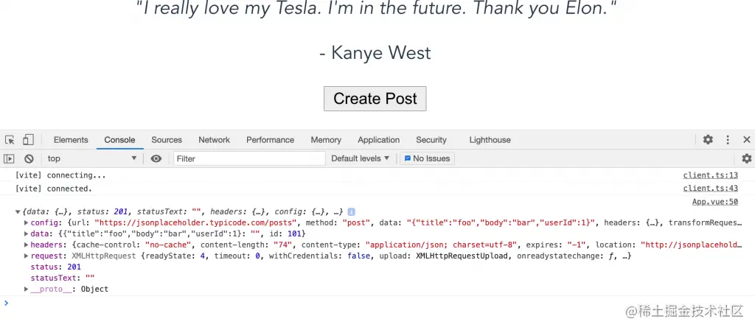This screenshot has height=330, width=755.
Task: Expand the __proto__ Object entry
Action: pos(27,289)
